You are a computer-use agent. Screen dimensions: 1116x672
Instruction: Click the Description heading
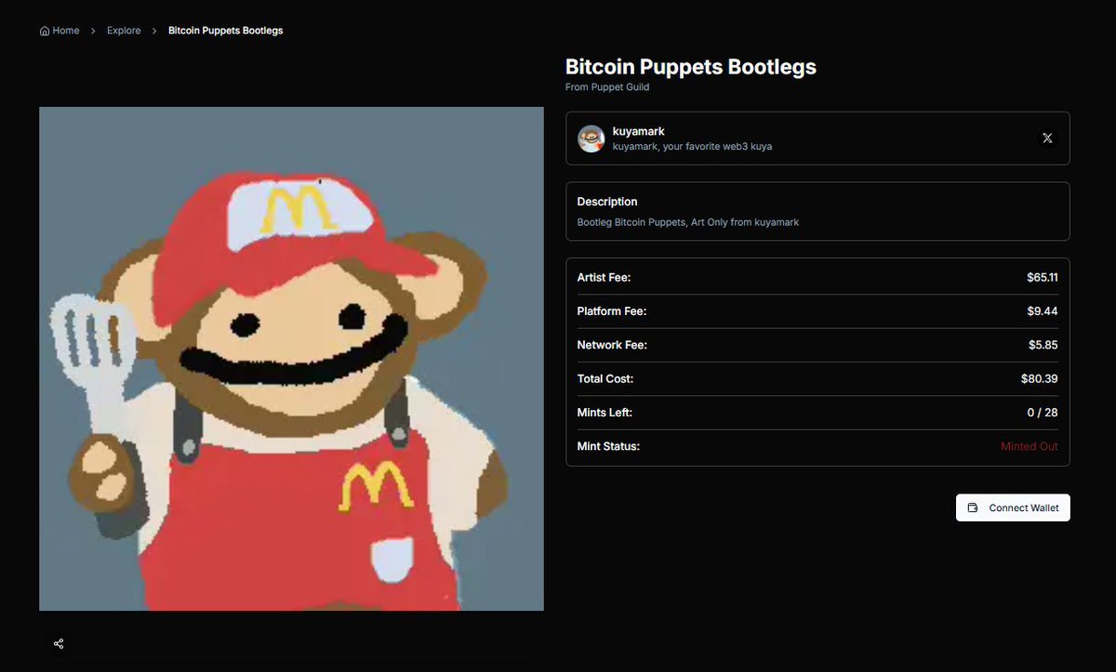607,202
